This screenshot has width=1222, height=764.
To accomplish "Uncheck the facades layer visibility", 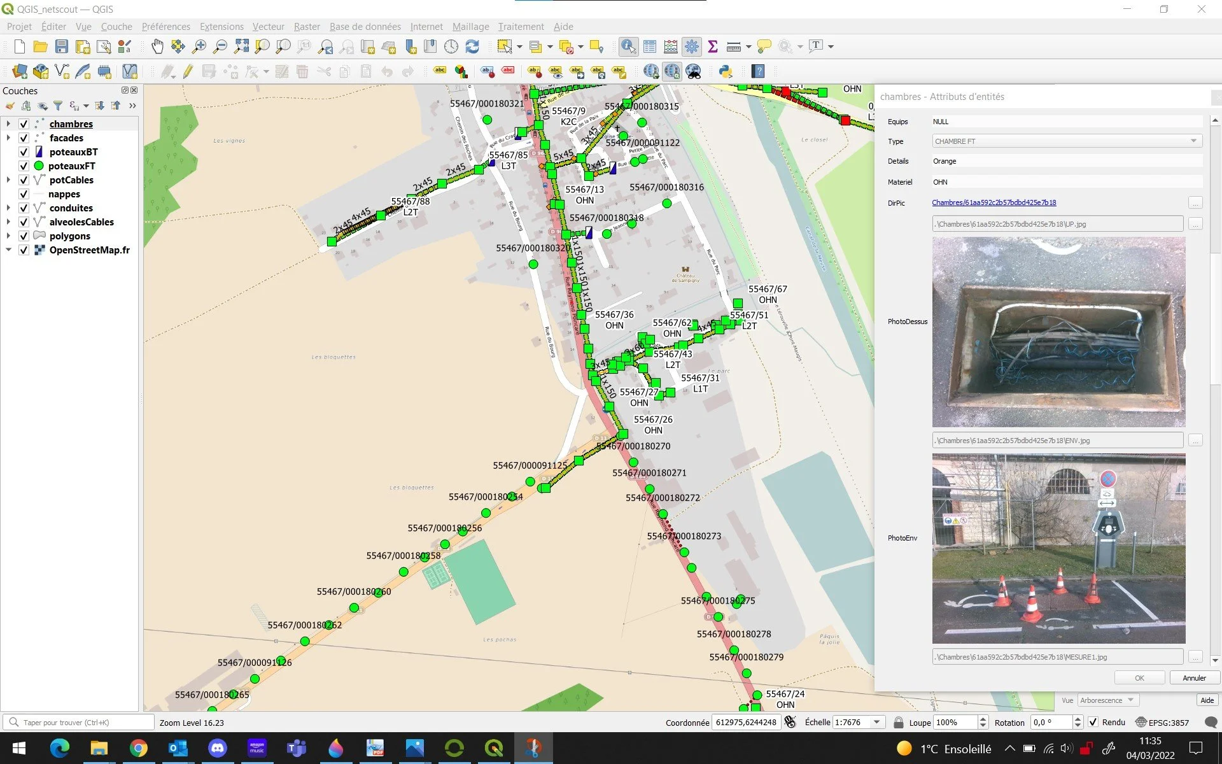I will click(x=24, y=138).
